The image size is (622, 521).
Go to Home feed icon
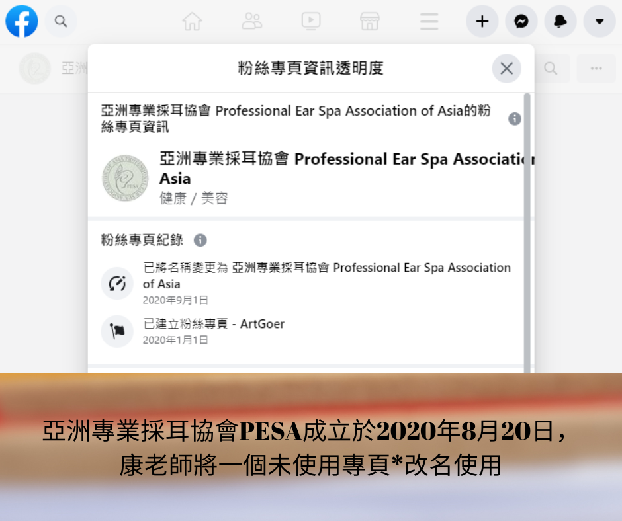coord(192,21)
